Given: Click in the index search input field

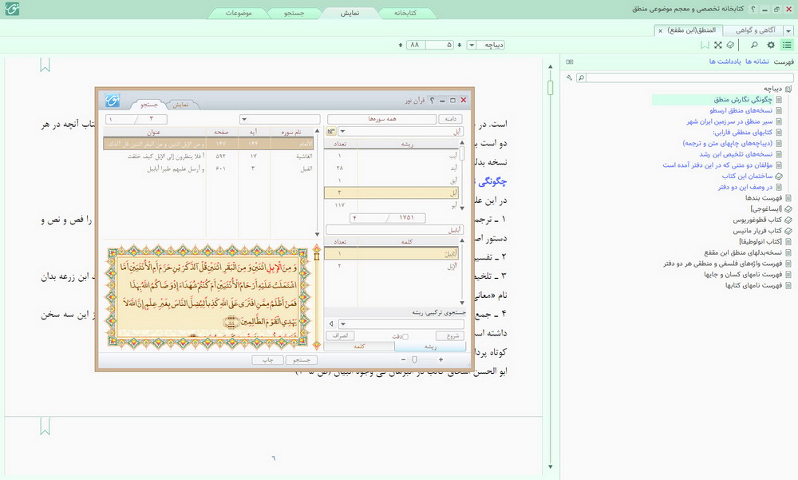Looking at the screenshot, I should click(x=689, y=77).
